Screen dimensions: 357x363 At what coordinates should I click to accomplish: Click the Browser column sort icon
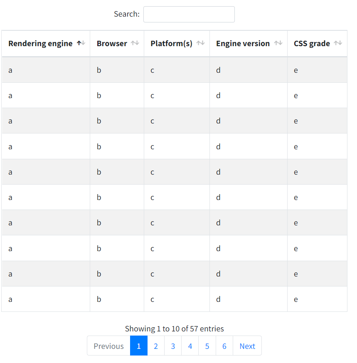pyautogui.click(x=135, y=43)
